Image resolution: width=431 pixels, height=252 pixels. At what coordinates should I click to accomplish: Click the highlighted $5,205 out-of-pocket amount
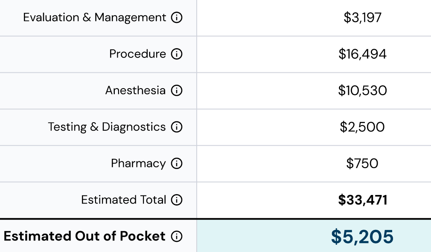coord(362,237)
